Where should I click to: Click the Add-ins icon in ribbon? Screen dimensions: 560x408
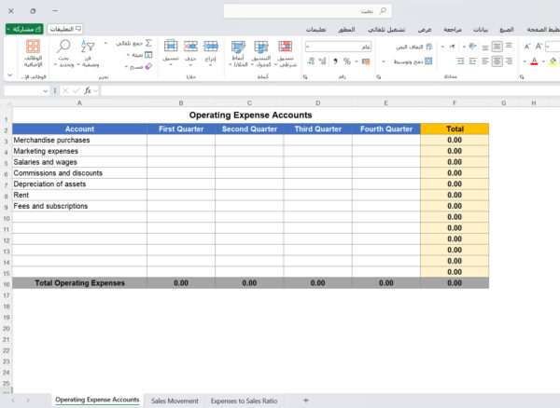[x=33, y=47]
